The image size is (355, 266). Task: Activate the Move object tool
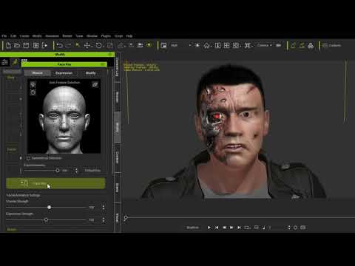(87, 46)
